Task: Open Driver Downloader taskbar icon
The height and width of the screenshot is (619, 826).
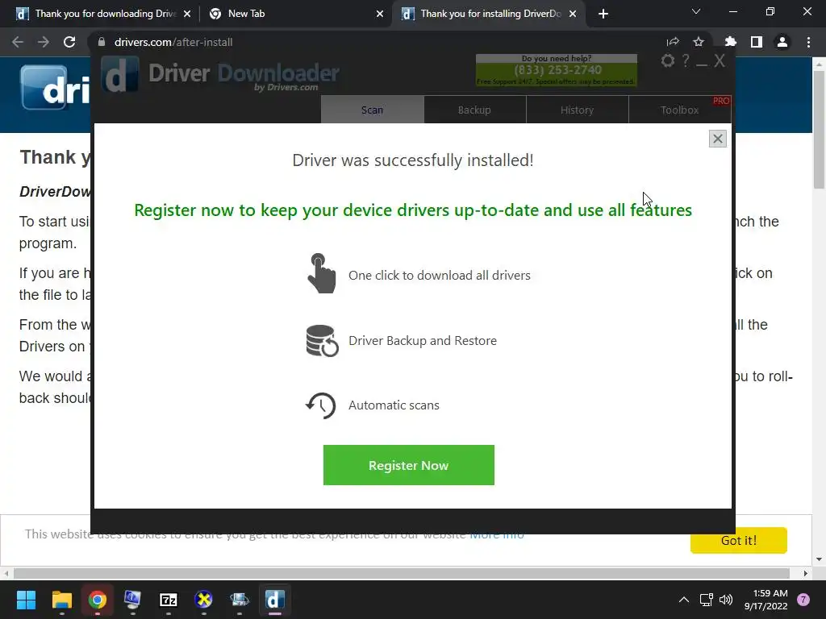Action: pos(274,600)
